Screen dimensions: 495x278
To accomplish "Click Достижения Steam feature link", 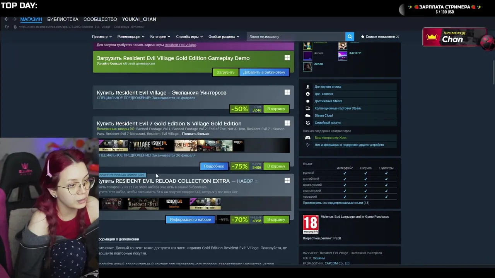I will [328, 101].
